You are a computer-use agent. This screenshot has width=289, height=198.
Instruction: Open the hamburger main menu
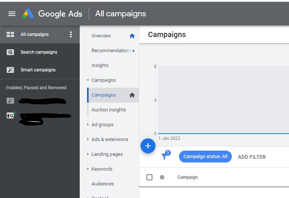point(12,14)
